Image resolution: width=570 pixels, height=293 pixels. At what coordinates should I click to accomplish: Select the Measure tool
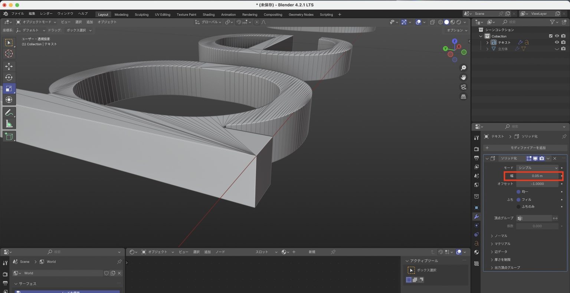tap(8, 124)
